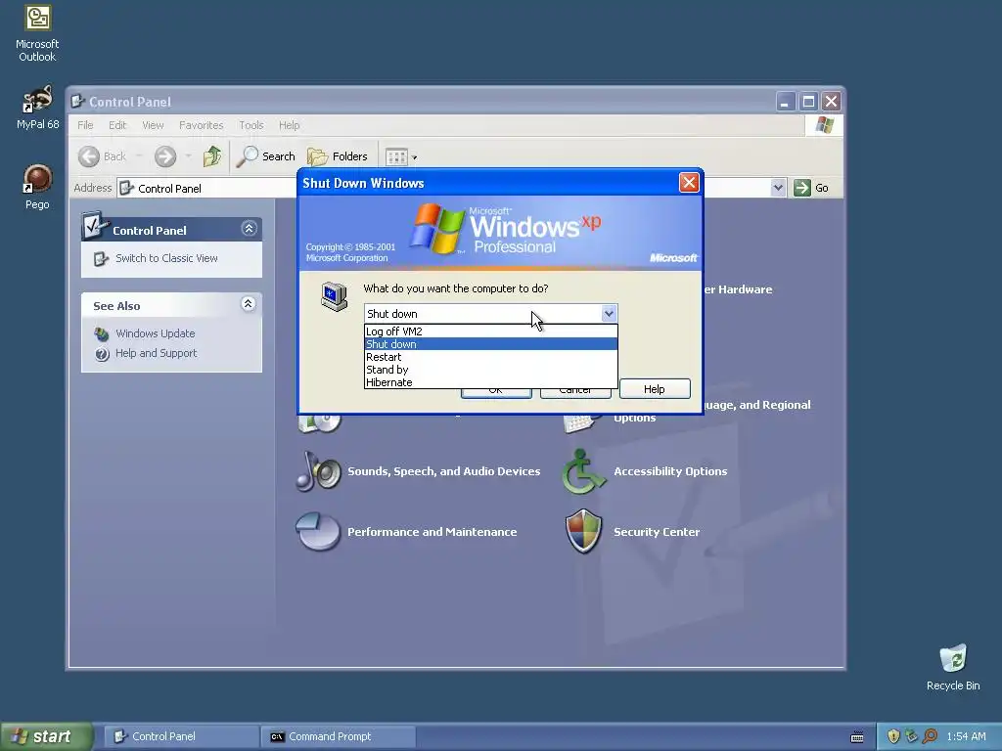Forward button dropdown arrow in toolbar
Viewport: 1002px width, 751px height.
188,156
